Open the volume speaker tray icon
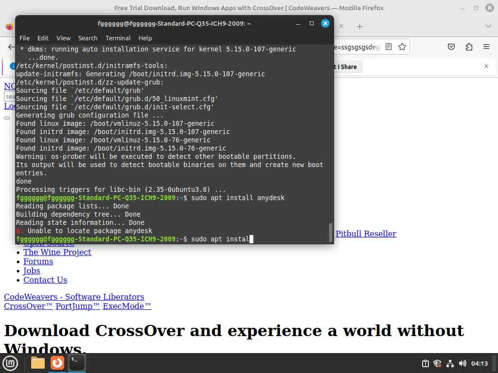 [462, 363]
